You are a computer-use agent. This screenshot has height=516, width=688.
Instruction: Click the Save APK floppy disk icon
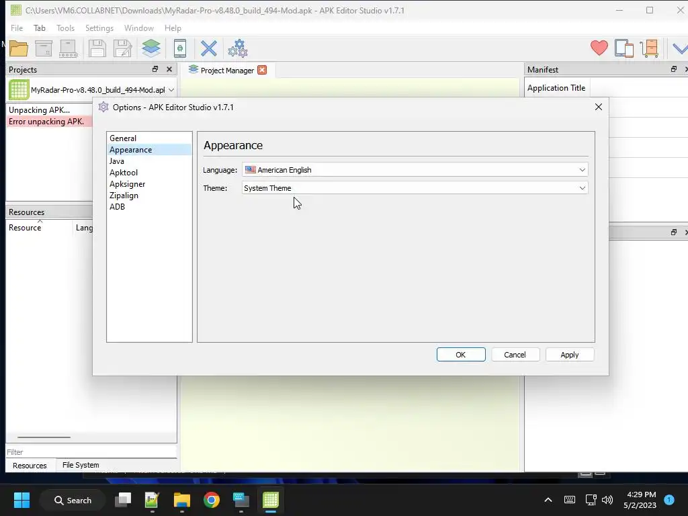[97, 48]
